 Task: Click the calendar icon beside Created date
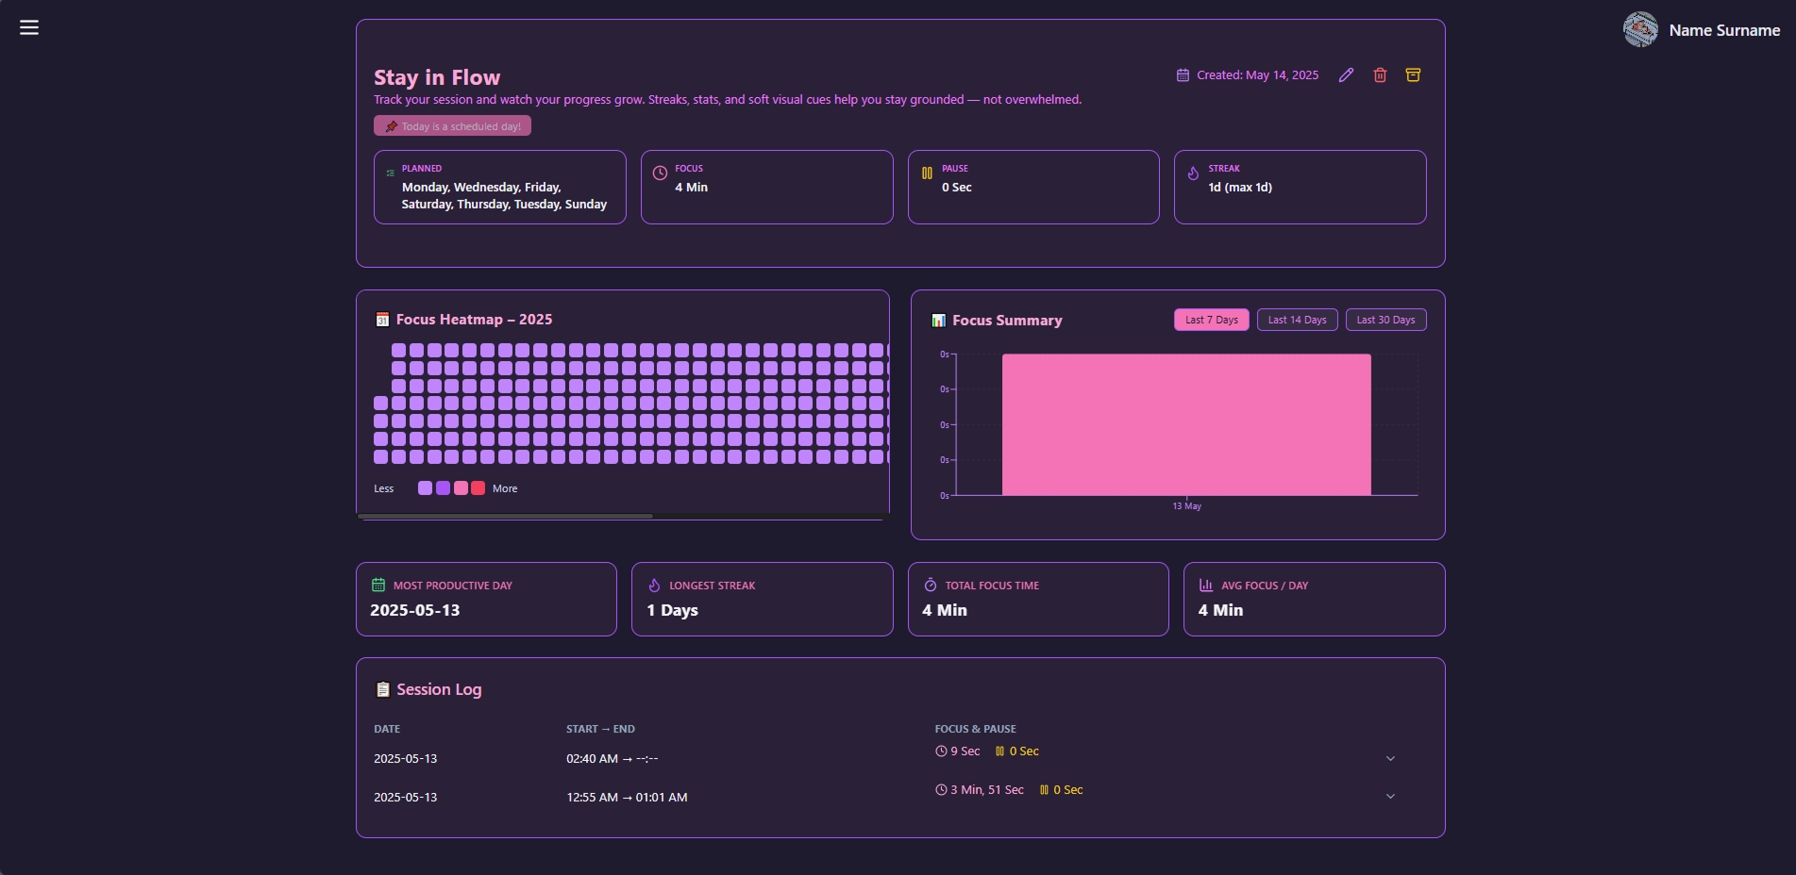click(1183, 75)
